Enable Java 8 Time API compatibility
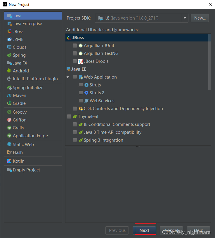The image size is (215, 238). [75, 132]
